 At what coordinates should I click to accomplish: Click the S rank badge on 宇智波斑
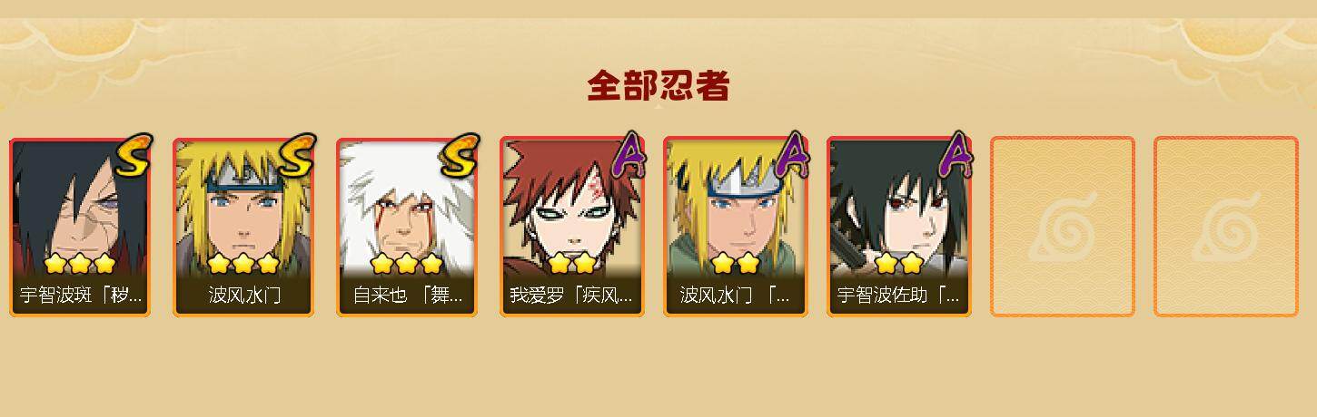click(x=134, y=155)
